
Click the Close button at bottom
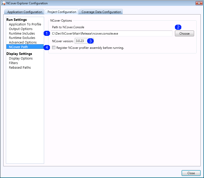tap(191, 173)
